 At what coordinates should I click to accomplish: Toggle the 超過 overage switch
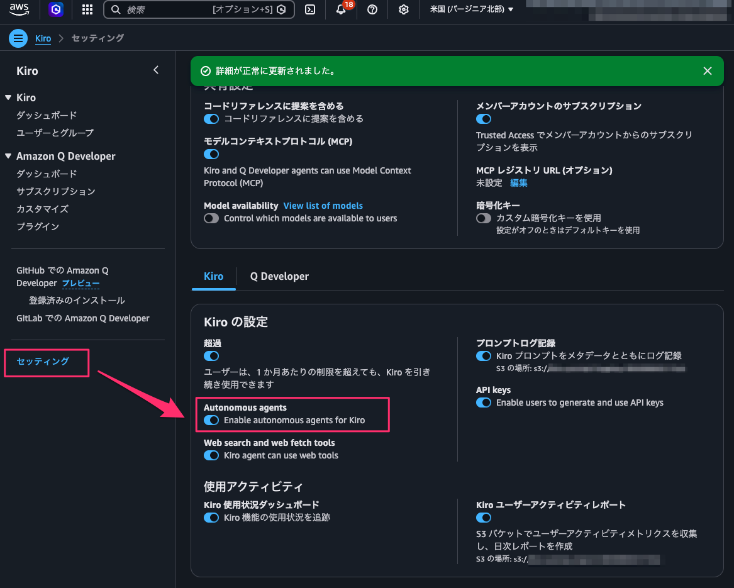(211, 356)
